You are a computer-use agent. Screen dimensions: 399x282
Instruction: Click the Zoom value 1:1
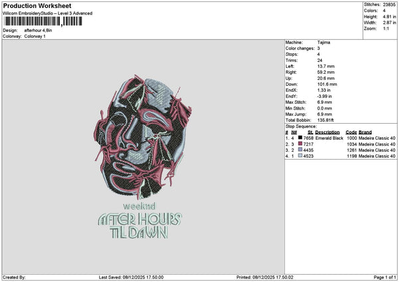(386, 29)
